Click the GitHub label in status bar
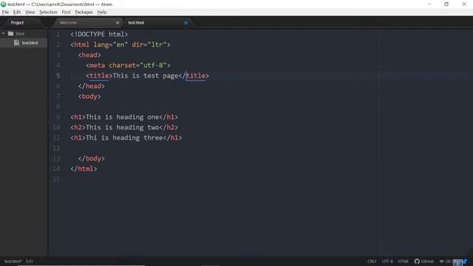 pyautogui.click(x=427, y=261)
